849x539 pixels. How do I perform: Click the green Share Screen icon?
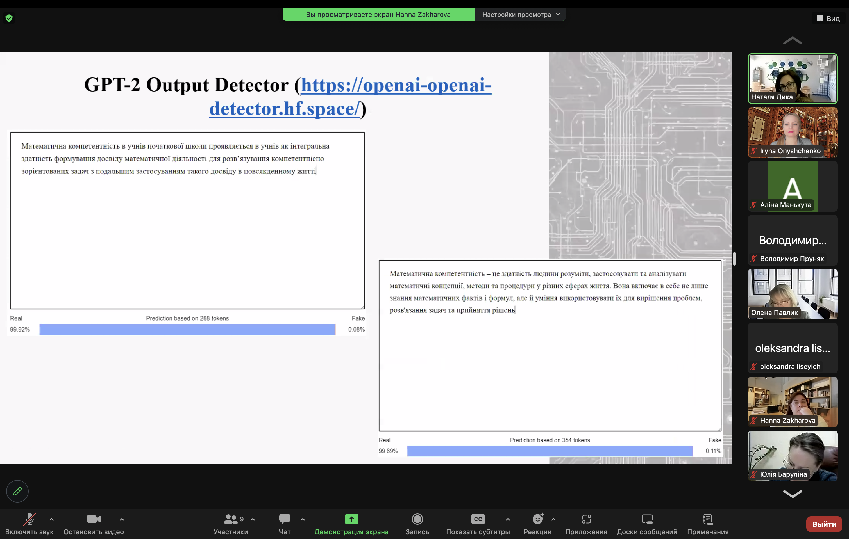[351, 519]
